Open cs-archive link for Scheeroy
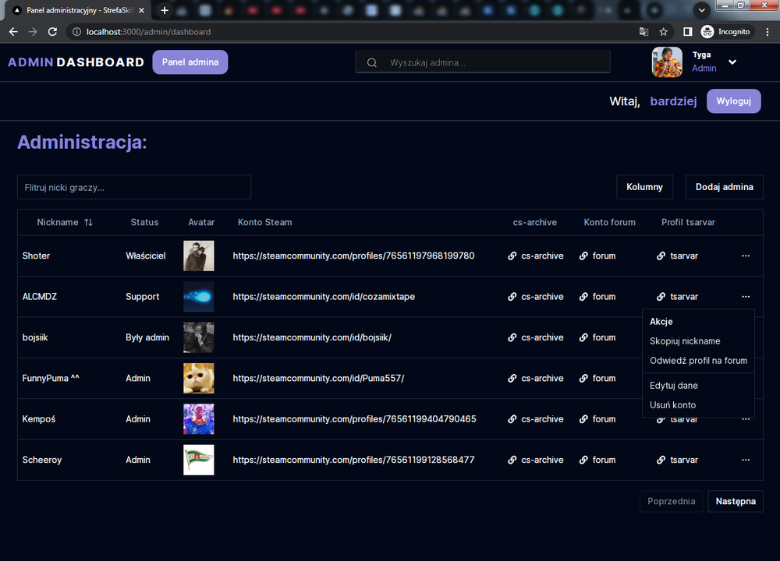Screen dimensions: 780x561 [x=536, y=460]
